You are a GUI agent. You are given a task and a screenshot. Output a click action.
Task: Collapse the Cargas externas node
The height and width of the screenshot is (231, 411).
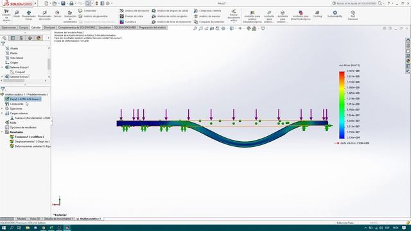pos(2,114)
